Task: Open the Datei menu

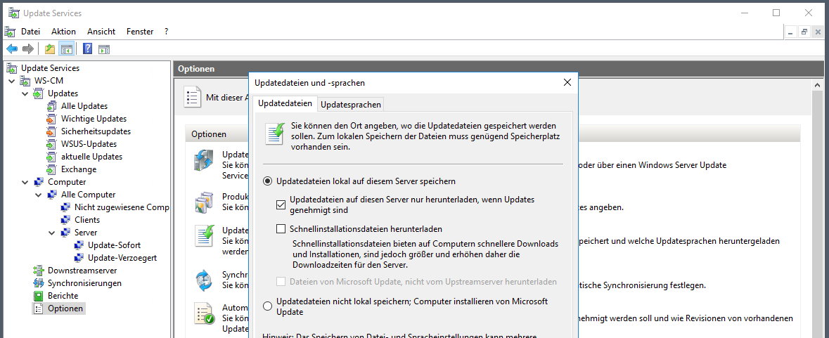Action: [x=31, y=32]
